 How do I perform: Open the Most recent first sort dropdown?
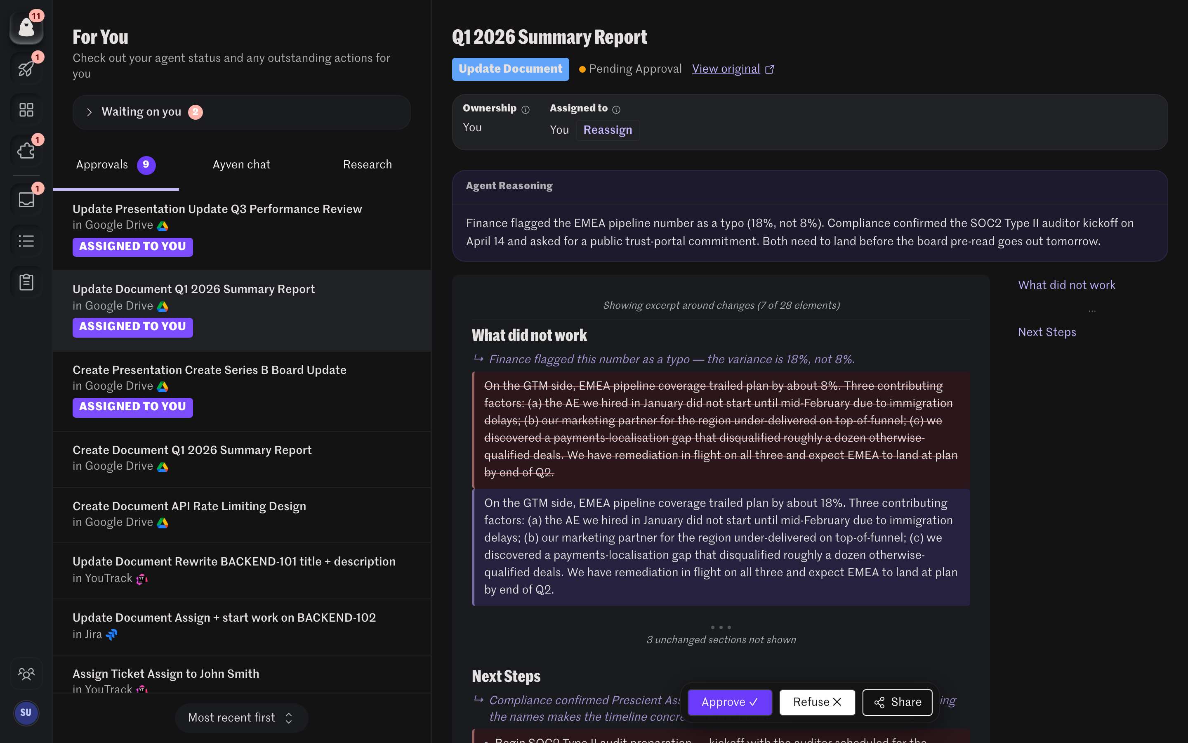click(242, 718)
